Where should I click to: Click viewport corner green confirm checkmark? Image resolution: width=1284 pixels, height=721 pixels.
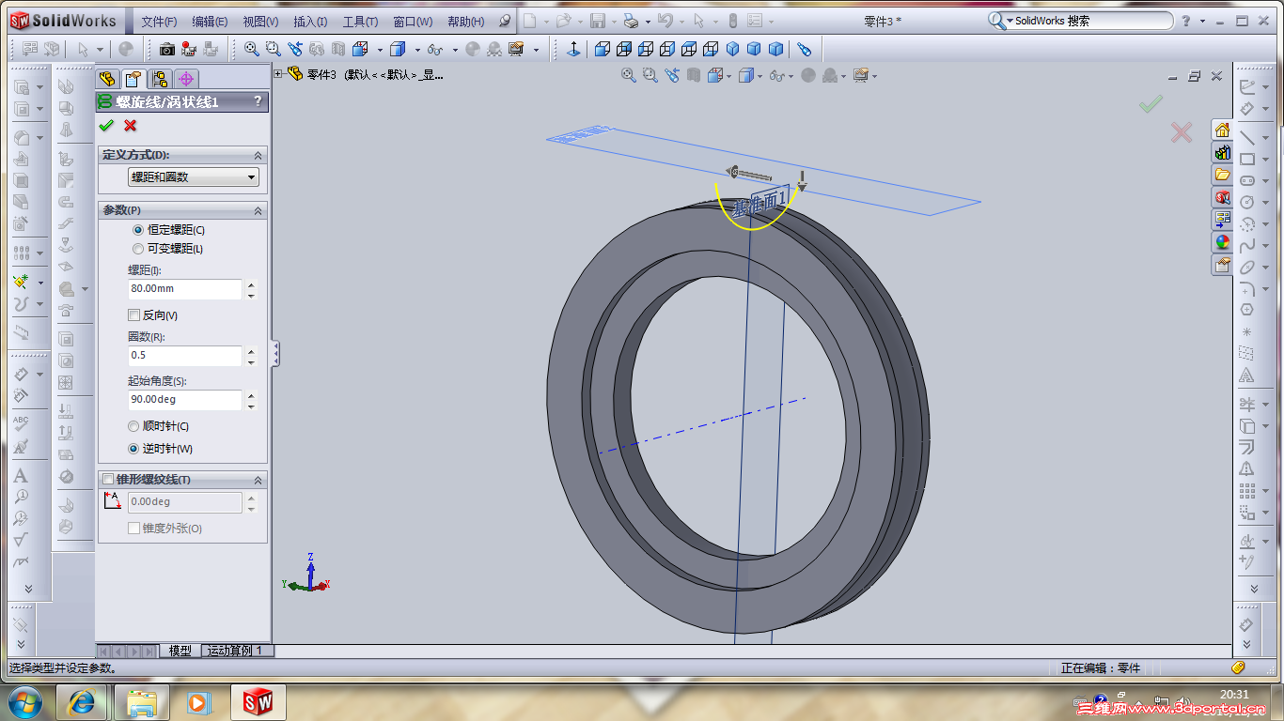[x=1151, y=104]
